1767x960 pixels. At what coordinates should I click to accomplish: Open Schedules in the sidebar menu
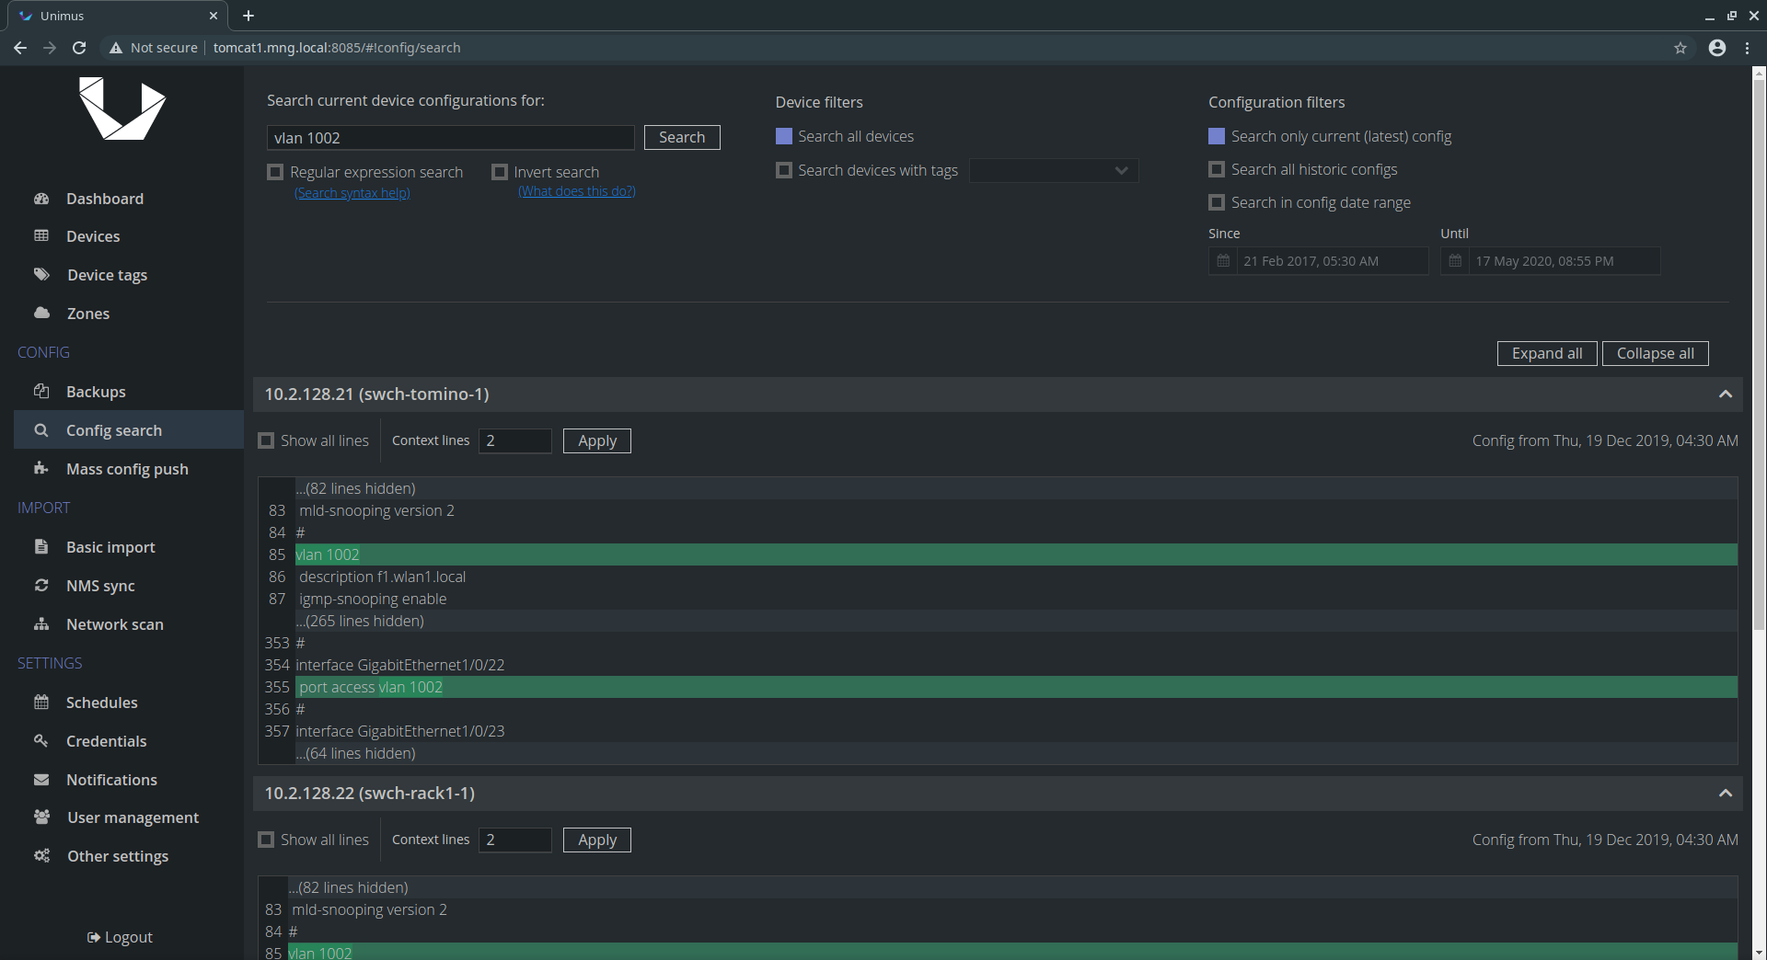[x=101, y=703]
